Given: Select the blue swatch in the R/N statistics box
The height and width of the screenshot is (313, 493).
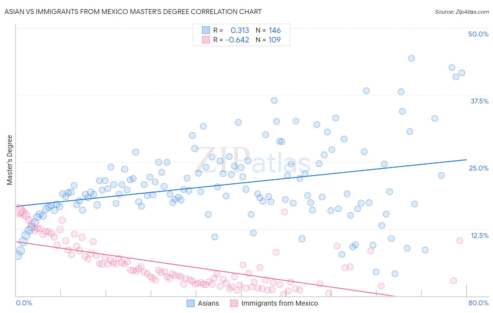Looking at the screenshot, I should (x=206, y=30).
